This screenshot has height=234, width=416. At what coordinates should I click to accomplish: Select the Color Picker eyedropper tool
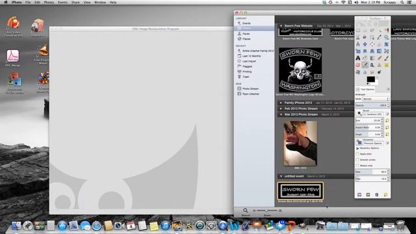tap(379, 37)
